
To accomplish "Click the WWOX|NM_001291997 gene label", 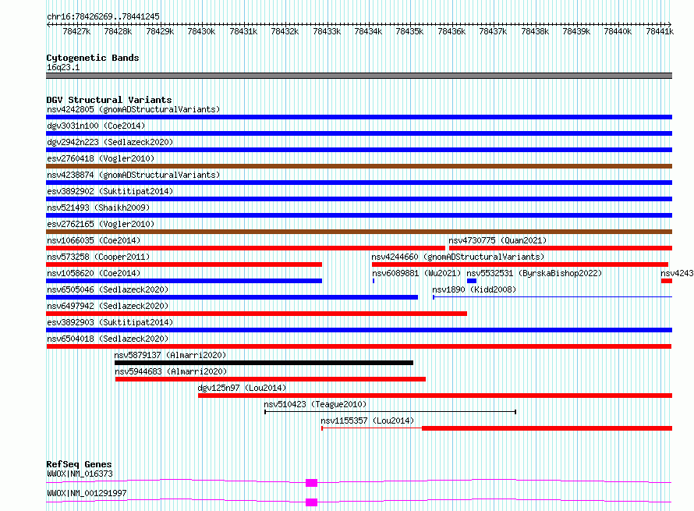I will 87,493.
